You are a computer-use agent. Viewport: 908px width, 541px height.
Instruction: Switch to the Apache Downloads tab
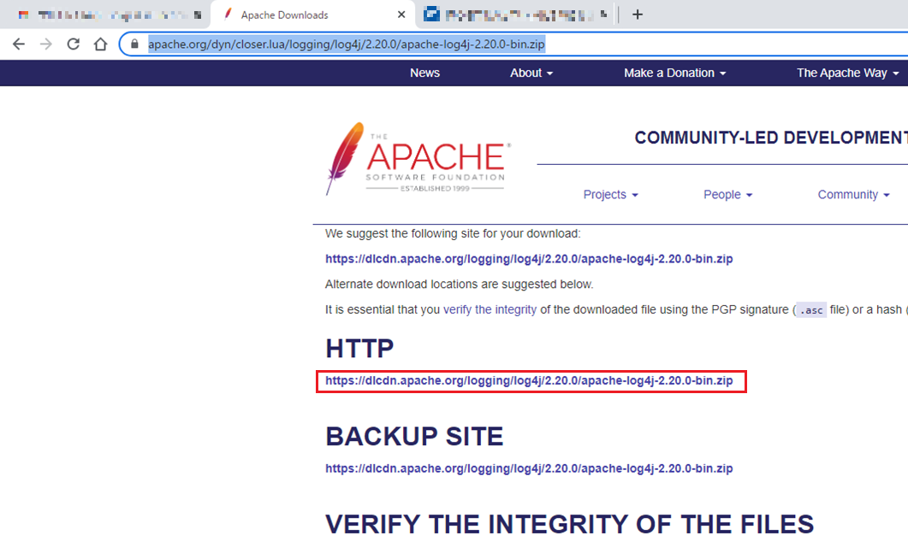[x=312, y=15]
